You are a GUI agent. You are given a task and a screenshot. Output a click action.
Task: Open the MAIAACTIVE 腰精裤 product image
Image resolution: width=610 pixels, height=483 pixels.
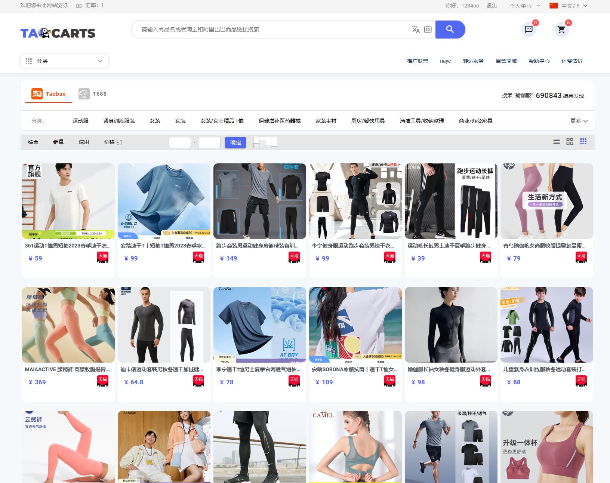pyautogui.click(x=68, y=325)
